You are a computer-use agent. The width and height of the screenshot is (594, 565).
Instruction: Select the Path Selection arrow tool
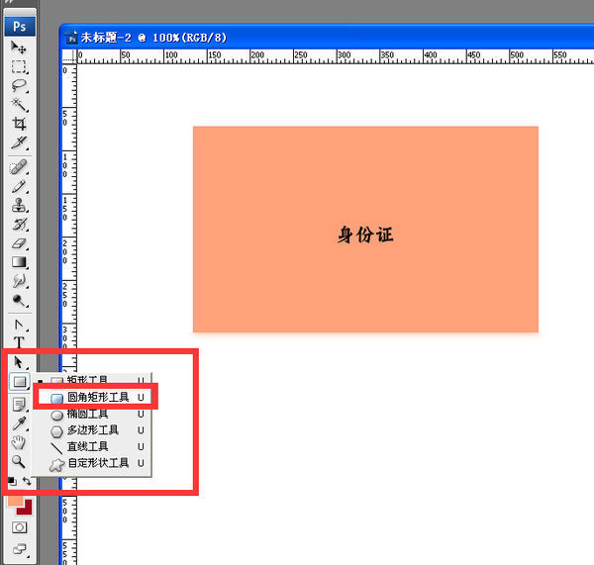point(19,362)
